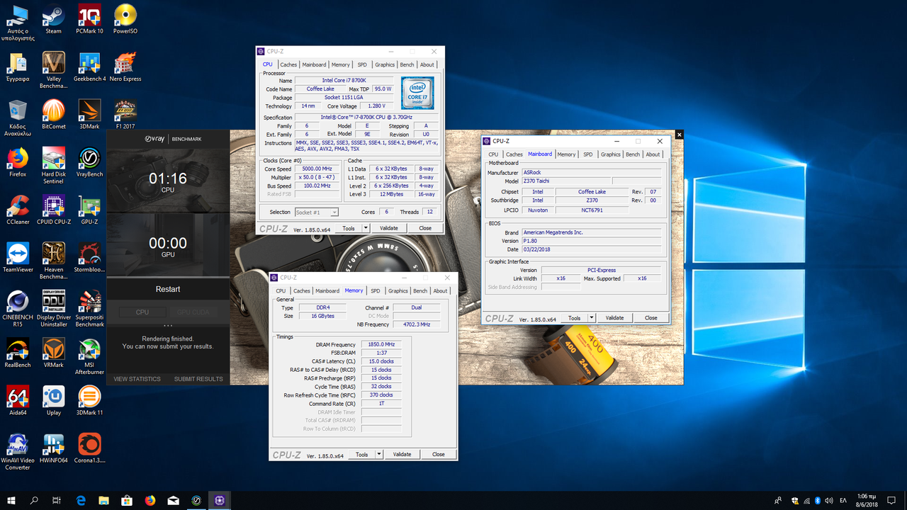Click the CCleaner desktop icon
The height and width of the screenshot is (510, 907).
(18, 209)
